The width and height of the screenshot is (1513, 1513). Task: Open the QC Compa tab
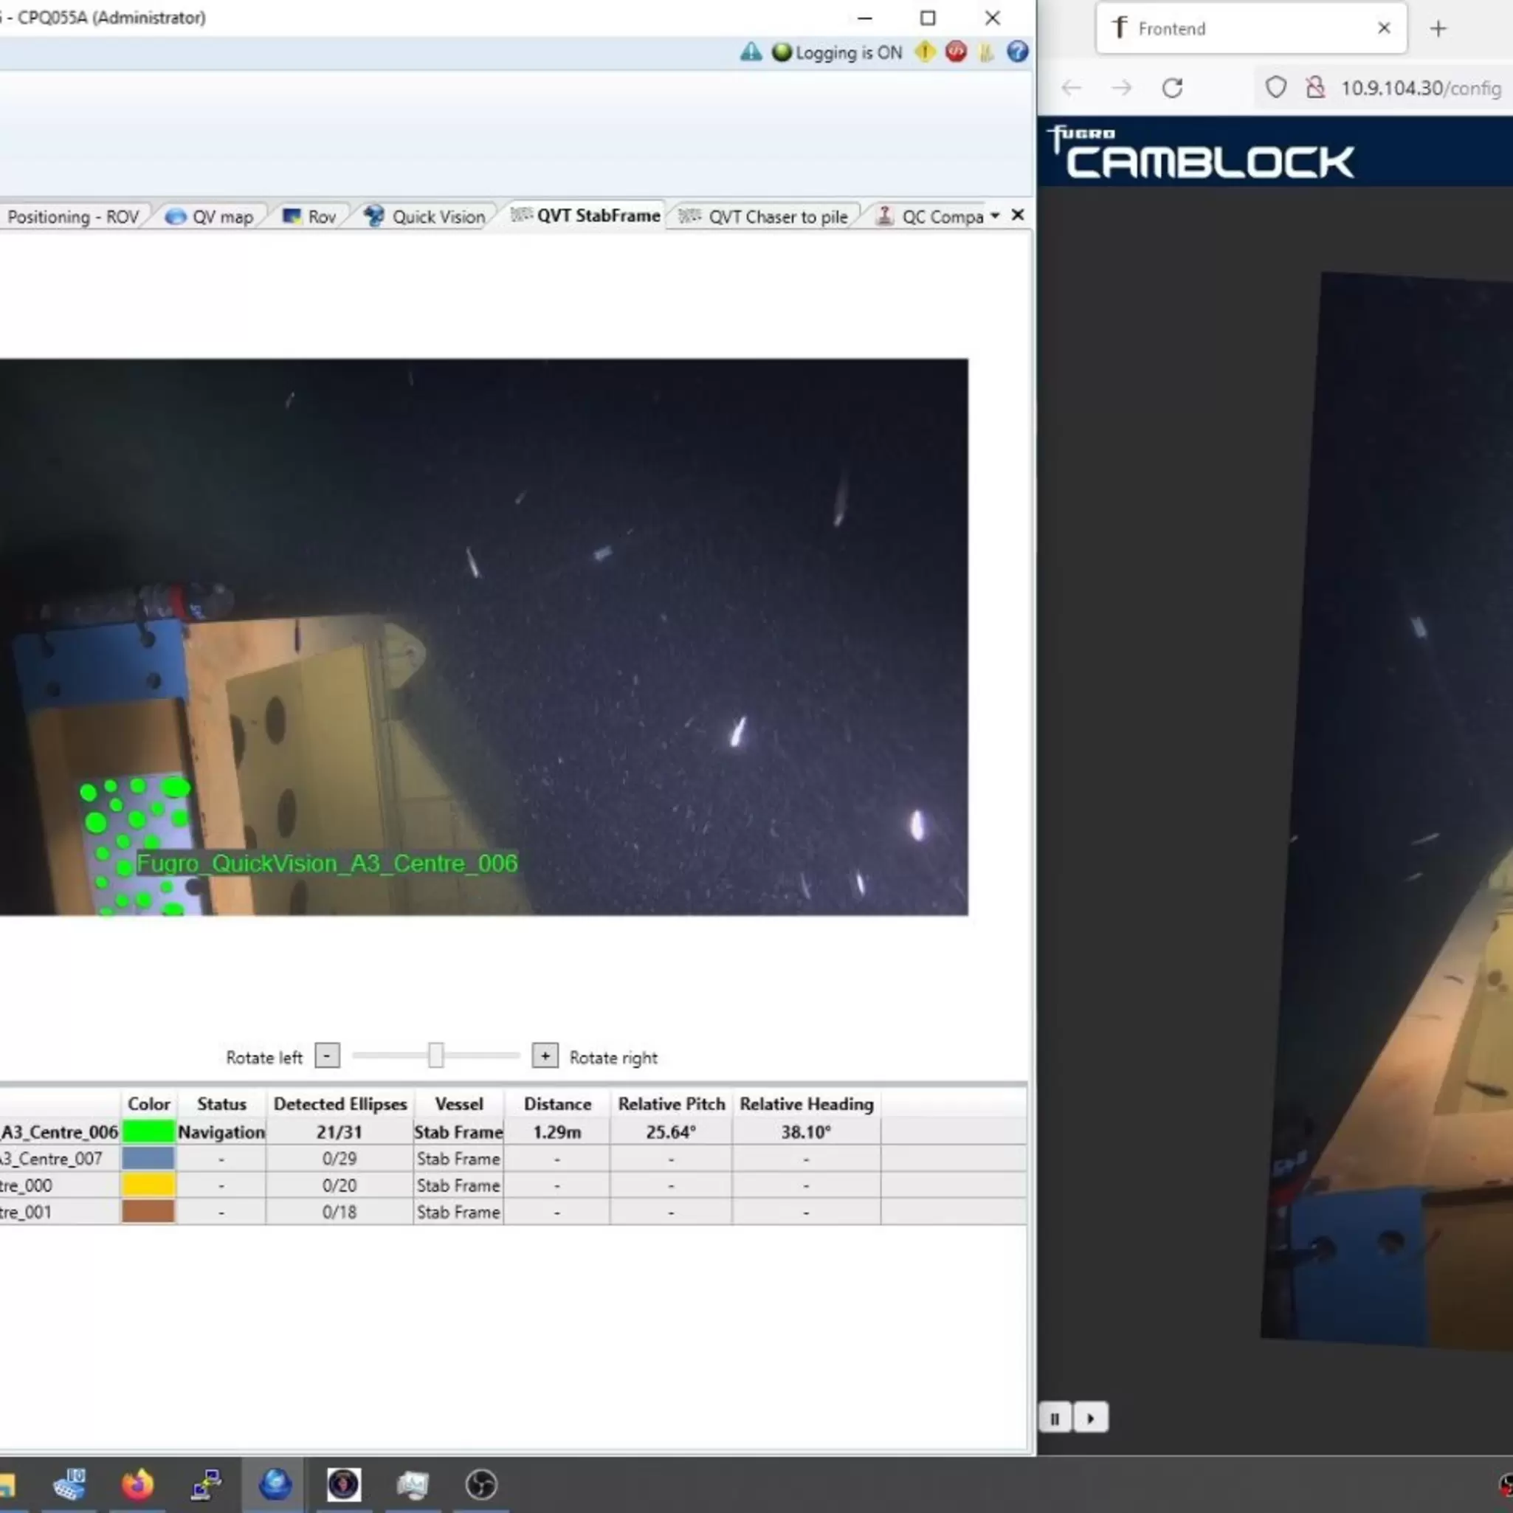coord(929,217)
